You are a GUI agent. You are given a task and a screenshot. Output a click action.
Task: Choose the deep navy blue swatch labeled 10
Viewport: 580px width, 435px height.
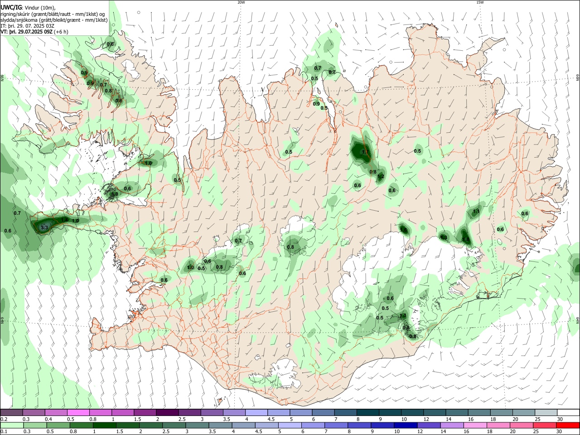[406, 425]
